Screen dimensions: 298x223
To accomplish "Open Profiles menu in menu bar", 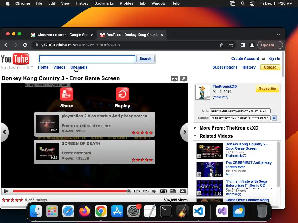I will tap(126, 3).
